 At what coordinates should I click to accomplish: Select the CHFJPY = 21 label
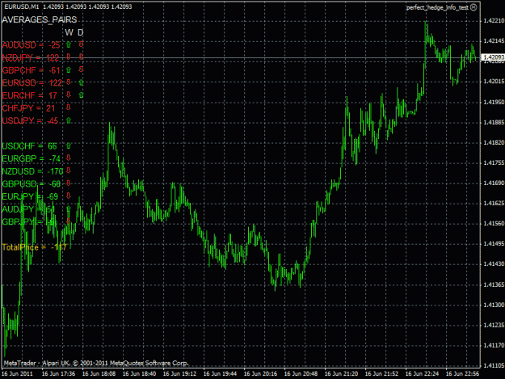(28, 108)
